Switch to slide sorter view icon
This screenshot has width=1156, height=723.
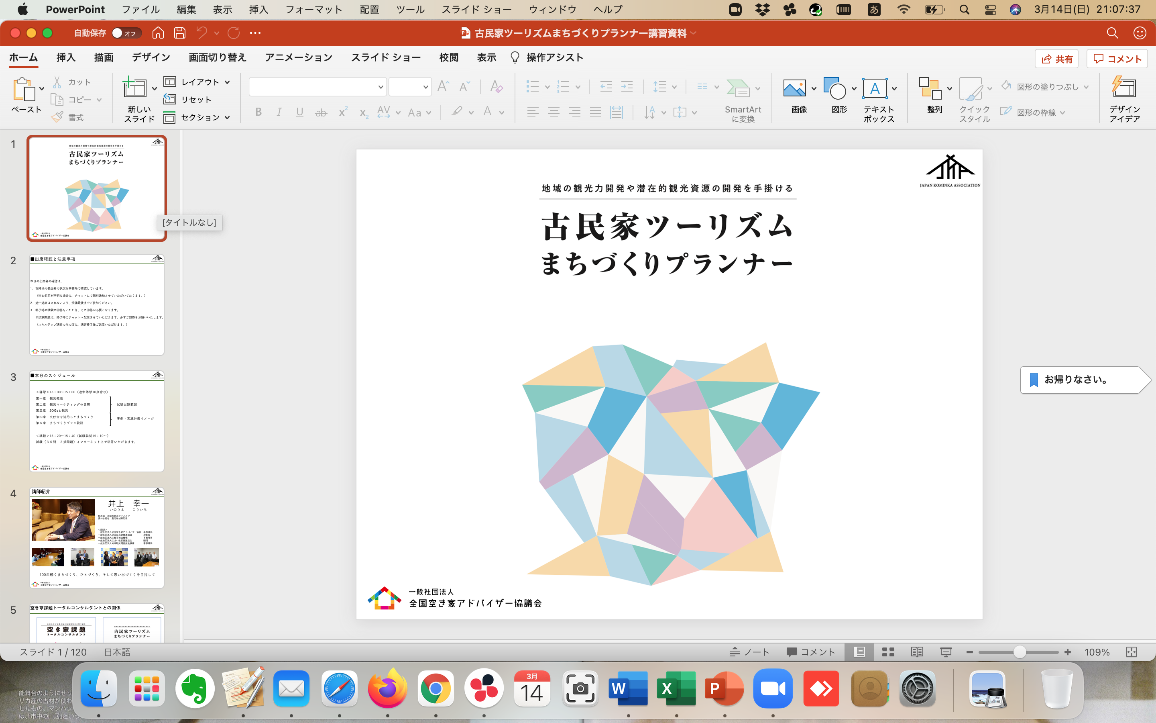click(x=888, y=652)
